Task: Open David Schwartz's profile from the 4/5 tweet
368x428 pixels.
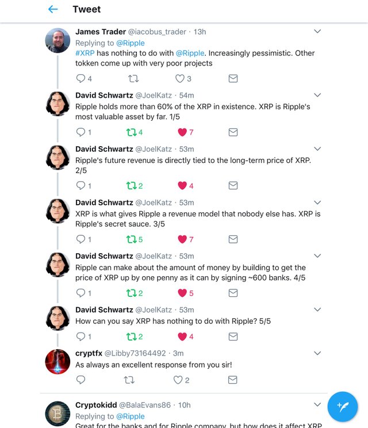Action: pyautogui.click(x=103, y=256)
